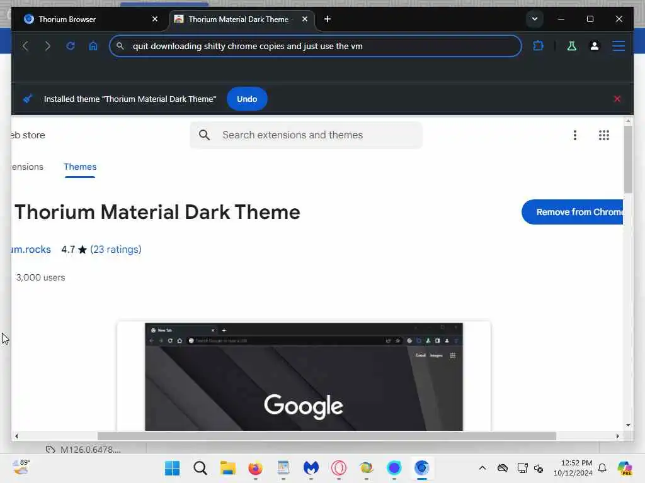This screenshot has width=645, height=483.
Task: Go back with the browser back arrow
Action: (x=25, y=46)
